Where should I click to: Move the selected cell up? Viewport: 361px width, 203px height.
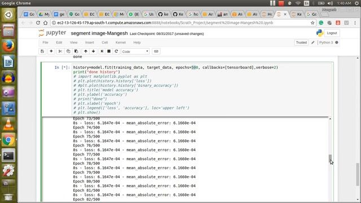[x=85, y=51]
